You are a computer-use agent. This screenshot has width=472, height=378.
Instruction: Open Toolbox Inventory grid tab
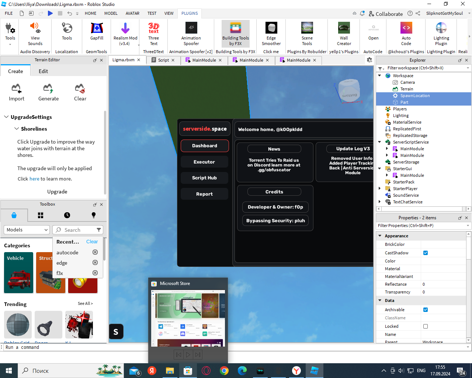click(41, 215)
